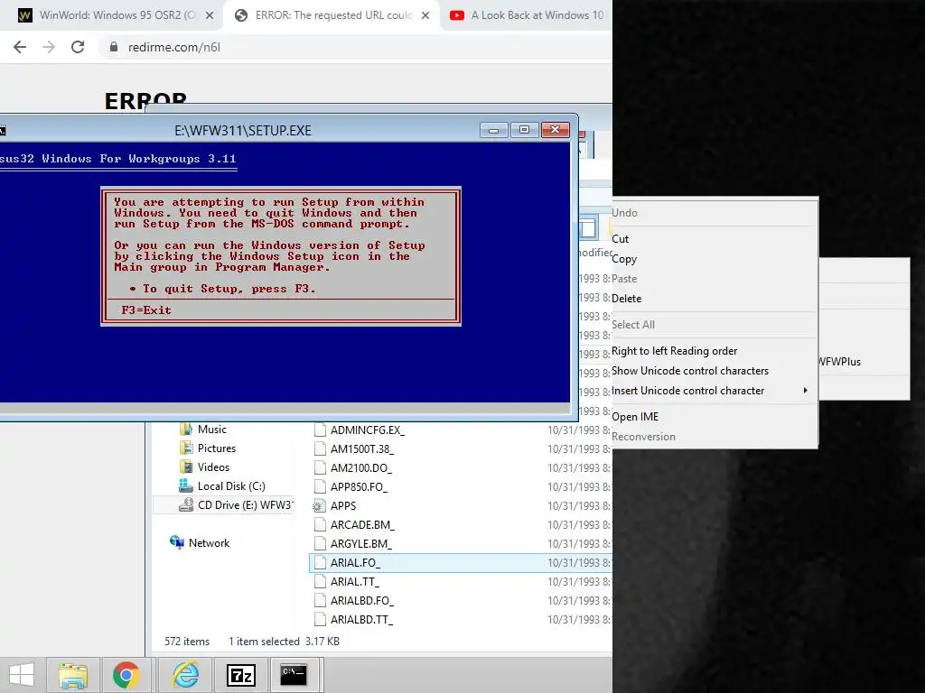This screenshot has width=925, height=693.
Task: Close the SETUP.EXE console window
Action: 556,130
